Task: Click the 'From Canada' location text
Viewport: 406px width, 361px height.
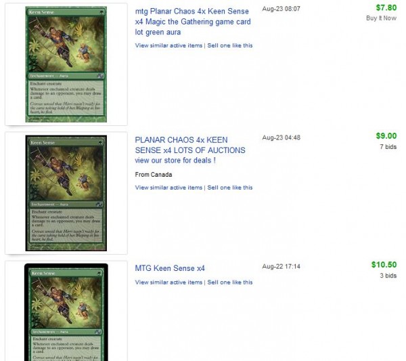Action: [x=154, y=175]
